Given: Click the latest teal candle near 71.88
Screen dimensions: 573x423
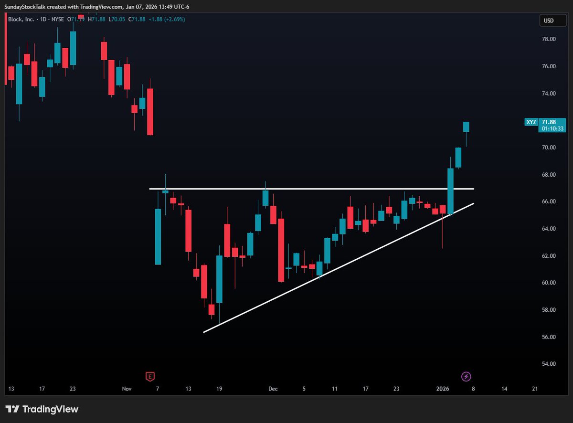Looking at the screenshot, I should tap(466, 127).
